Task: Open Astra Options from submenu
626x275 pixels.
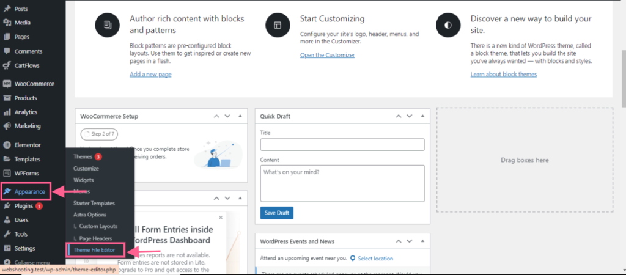Action: click(89, 215)
